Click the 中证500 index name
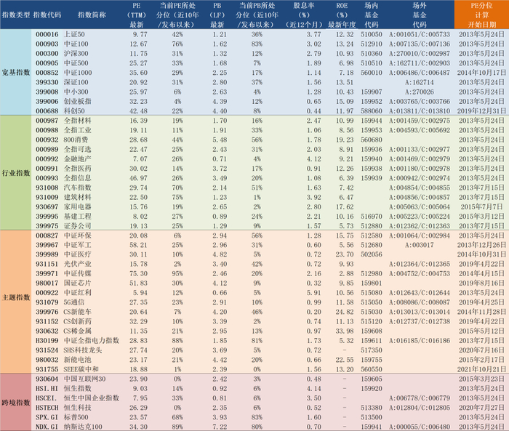Screen dimensions: 509x431 point(76,63)
